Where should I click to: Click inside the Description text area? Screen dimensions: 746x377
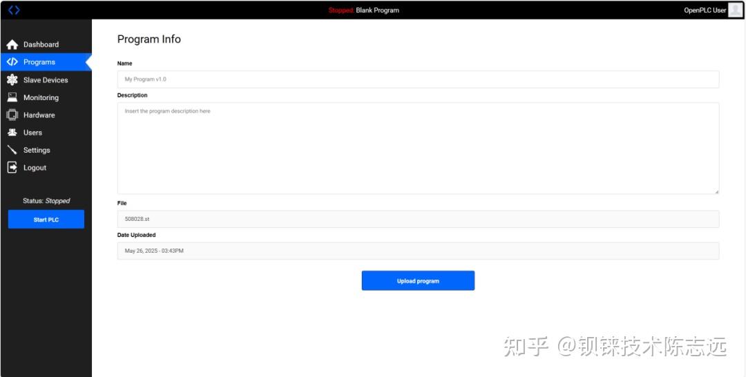point(418,148)
